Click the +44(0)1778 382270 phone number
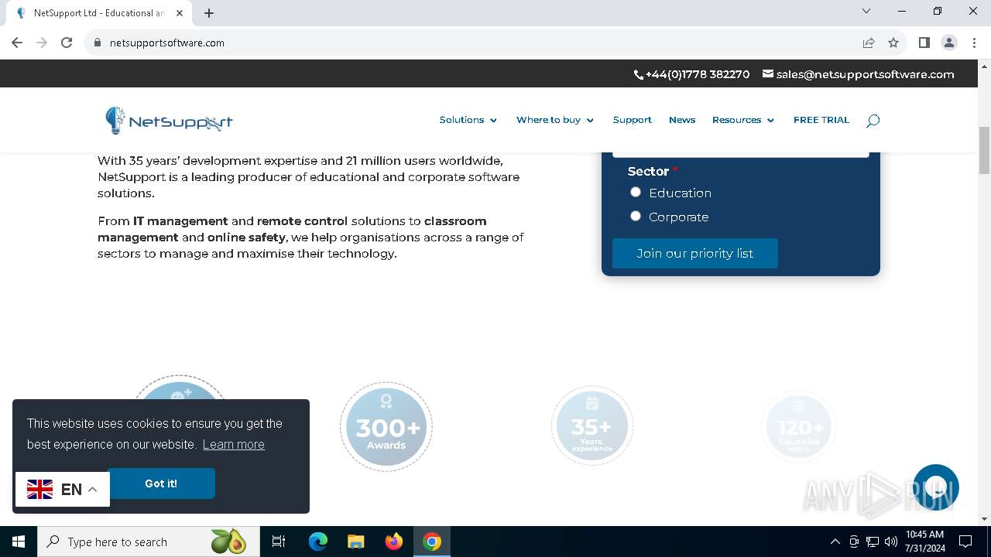Viewport: 991px width, 557px height. [698, 74]
